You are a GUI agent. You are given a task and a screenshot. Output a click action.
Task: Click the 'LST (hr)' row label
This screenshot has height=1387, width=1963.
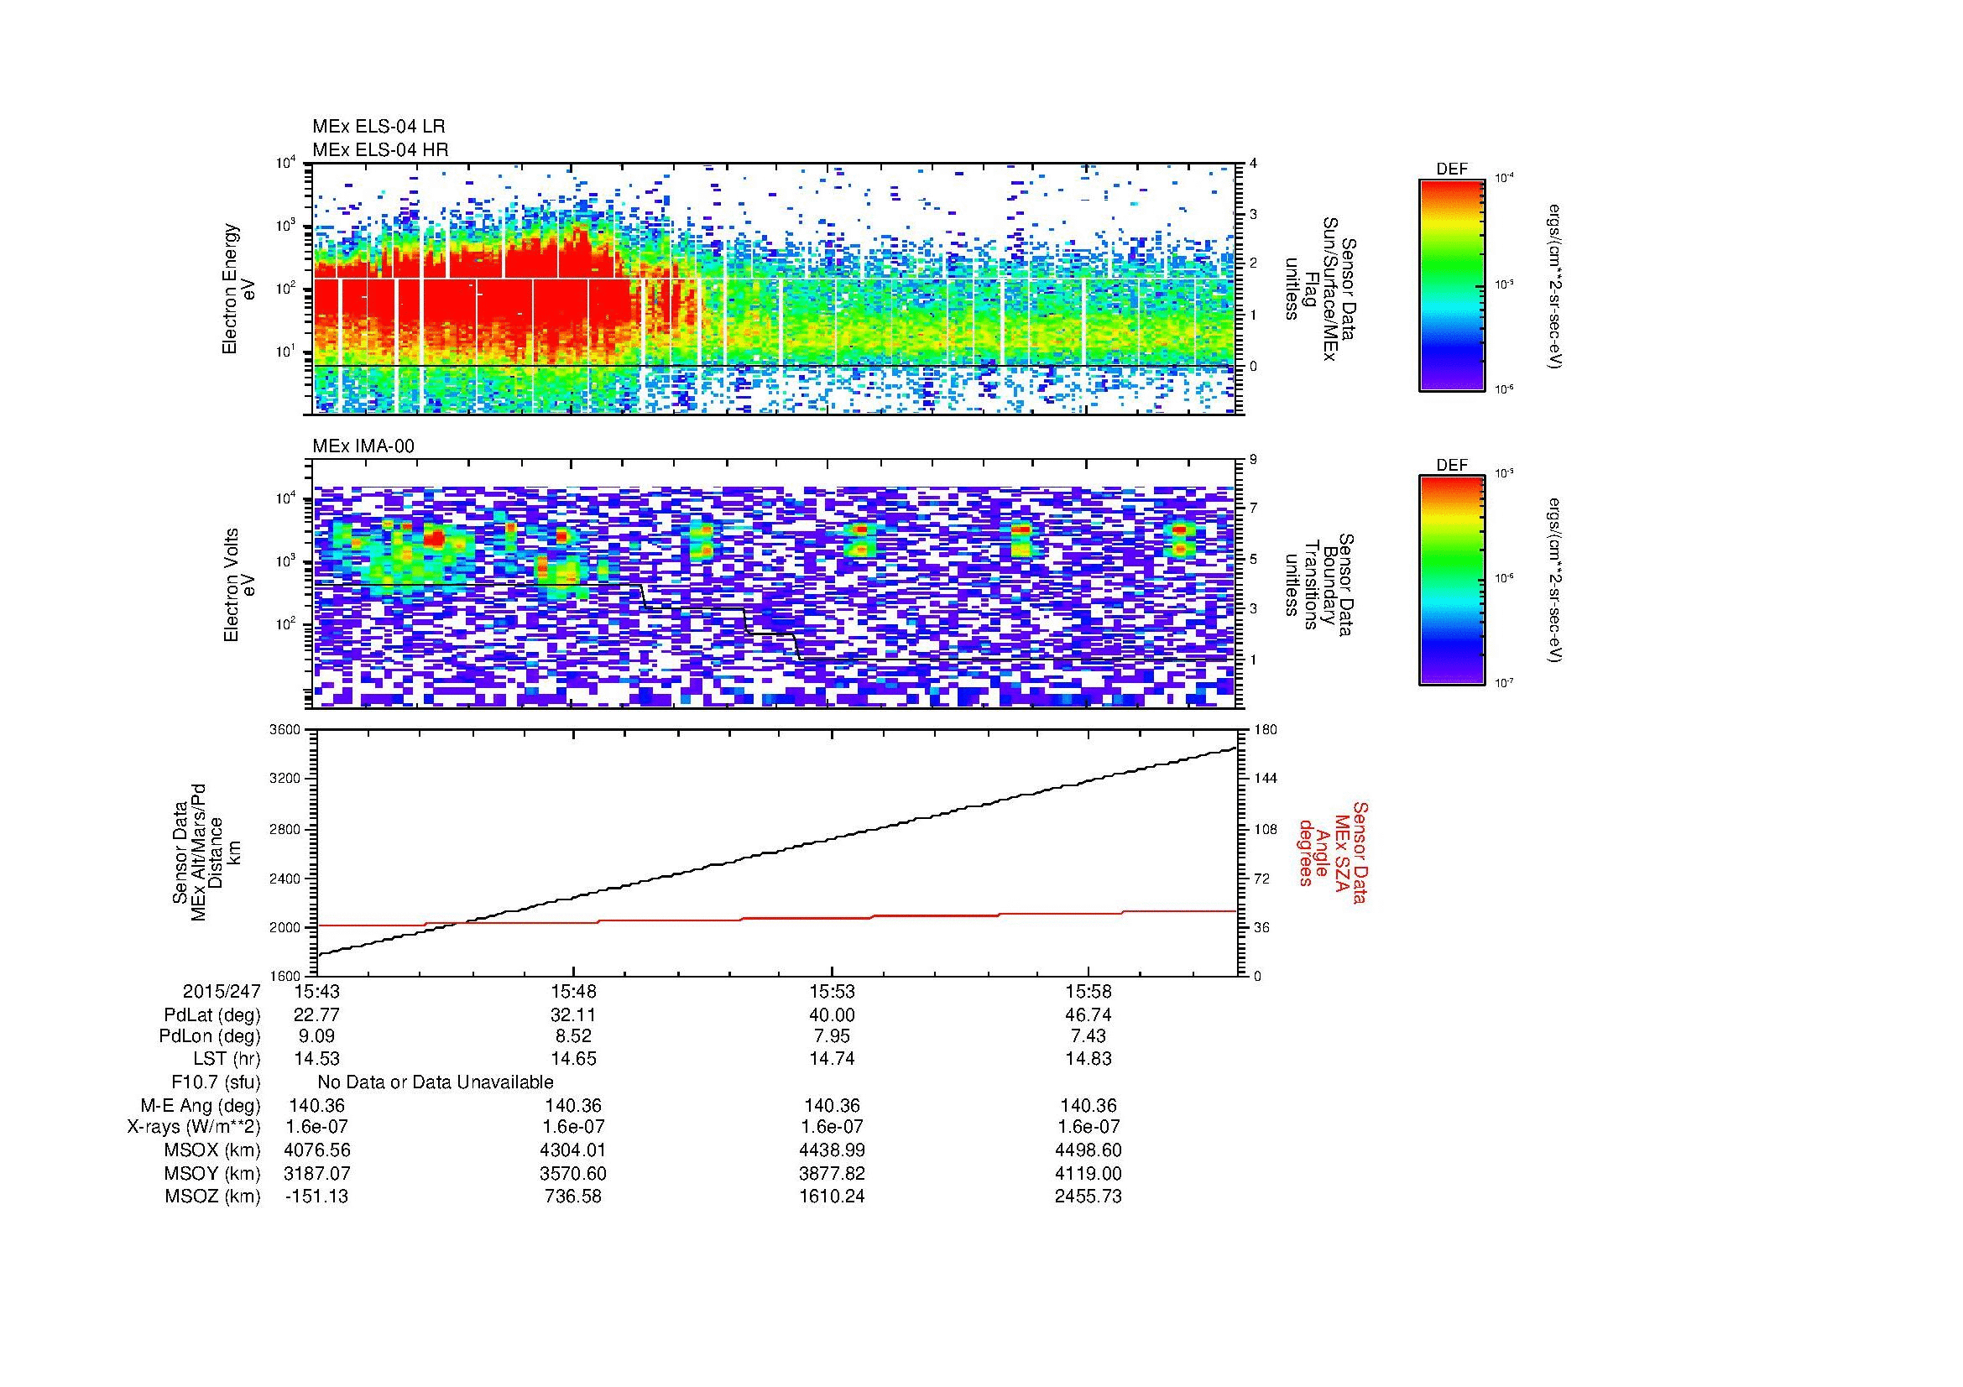(x=227, y=1059)
